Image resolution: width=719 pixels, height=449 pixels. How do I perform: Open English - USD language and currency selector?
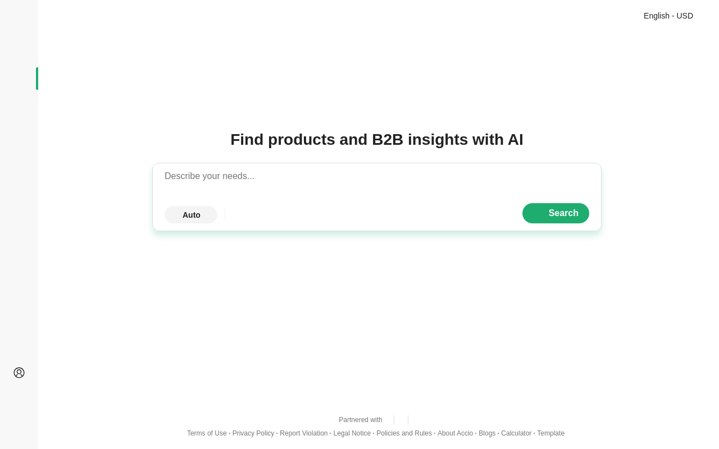(668, 16)
